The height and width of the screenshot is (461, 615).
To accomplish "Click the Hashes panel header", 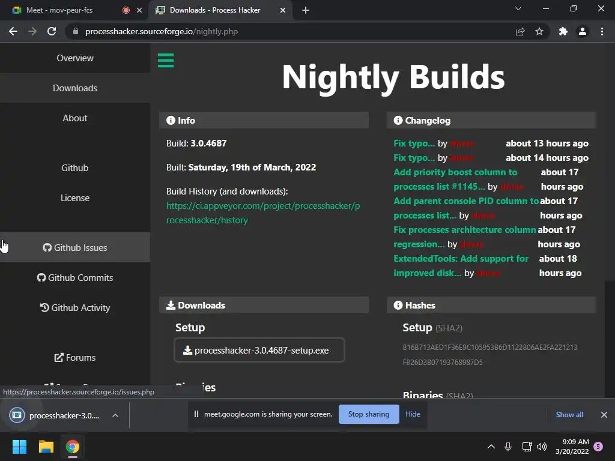I will 491,306.
